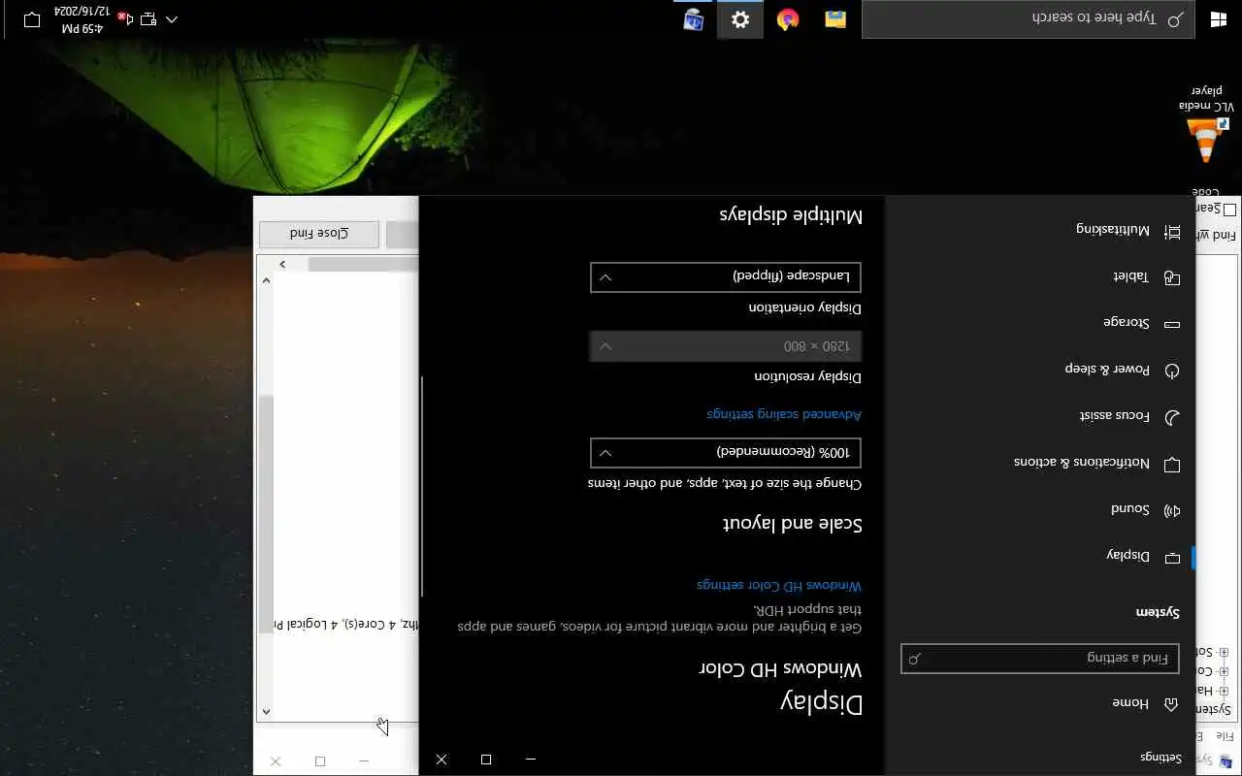The height and width of the screenshot is (776, 1242).
Task: Open the notification center icon
Action: tap(32, 18)
